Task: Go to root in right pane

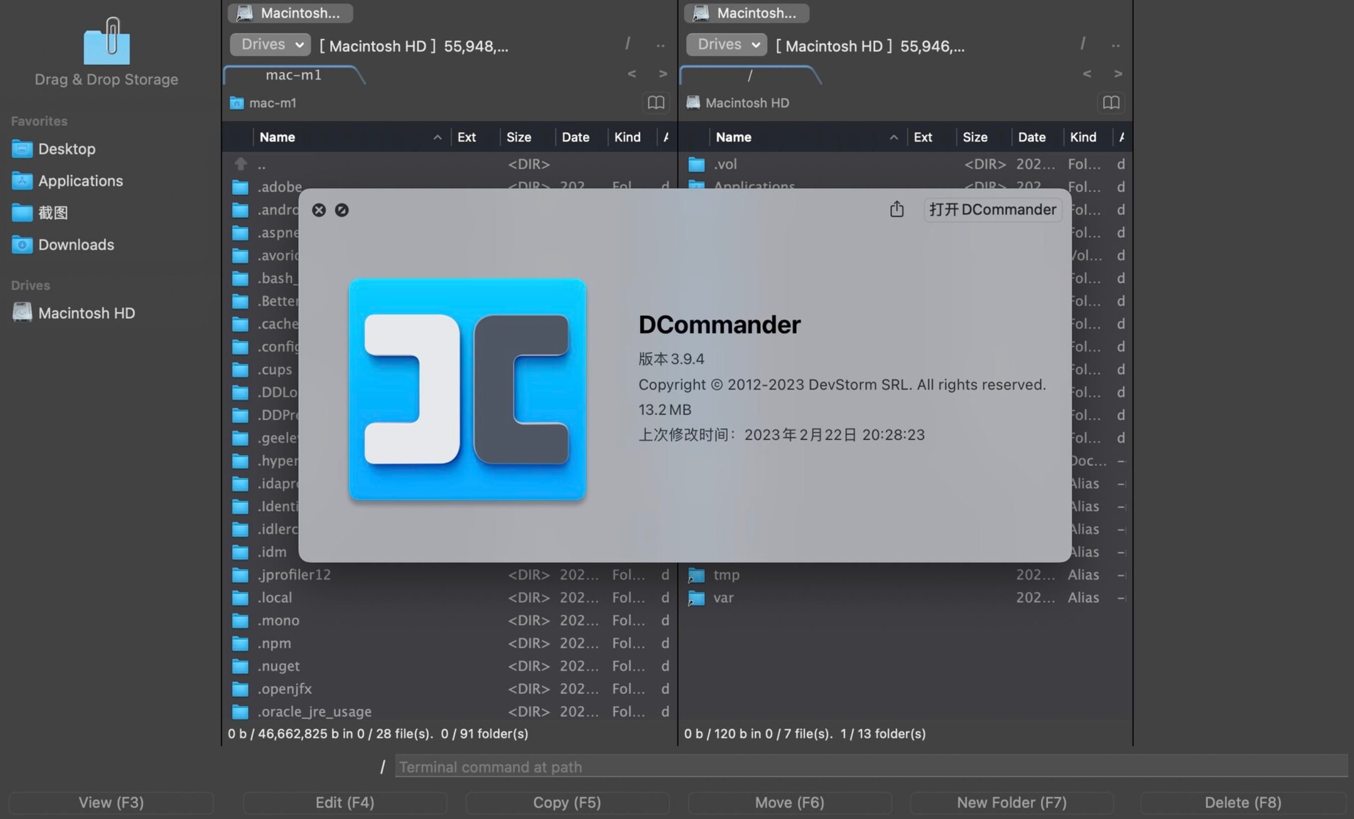Action: (1082, 44)
